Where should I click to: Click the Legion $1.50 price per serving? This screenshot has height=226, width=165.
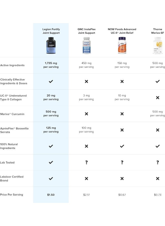pos(51,195)
